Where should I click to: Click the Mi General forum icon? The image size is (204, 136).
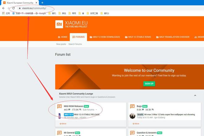(59, 133)
